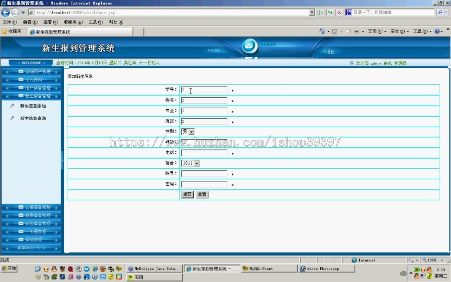
Task: Click the search magnifier icon in the search box
Action: click(x=440, y=13)
